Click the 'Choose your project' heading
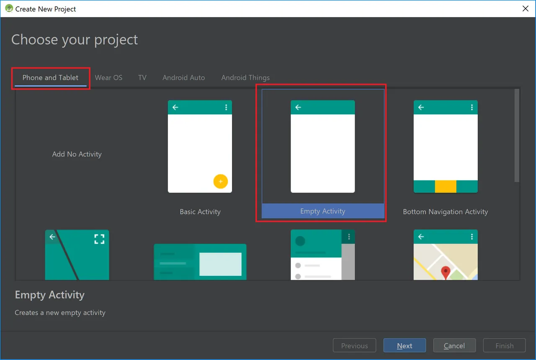536x360 pixels. (75, 40)
